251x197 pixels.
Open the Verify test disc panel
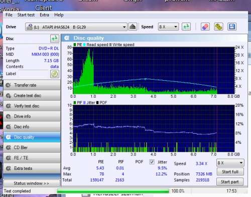pos(32,106)
